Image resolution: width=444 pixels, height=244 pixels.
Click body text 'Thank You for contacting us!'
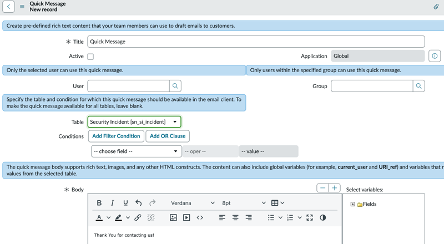(x=124, y=235)
